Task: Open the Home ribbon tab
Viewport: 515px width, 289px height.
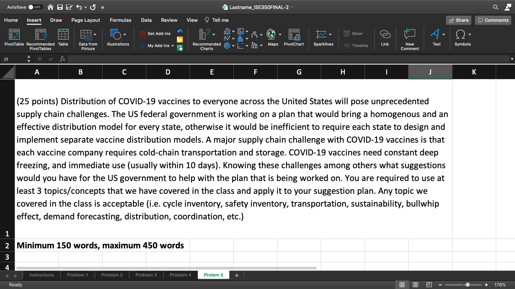Action: tap(11, 20)
